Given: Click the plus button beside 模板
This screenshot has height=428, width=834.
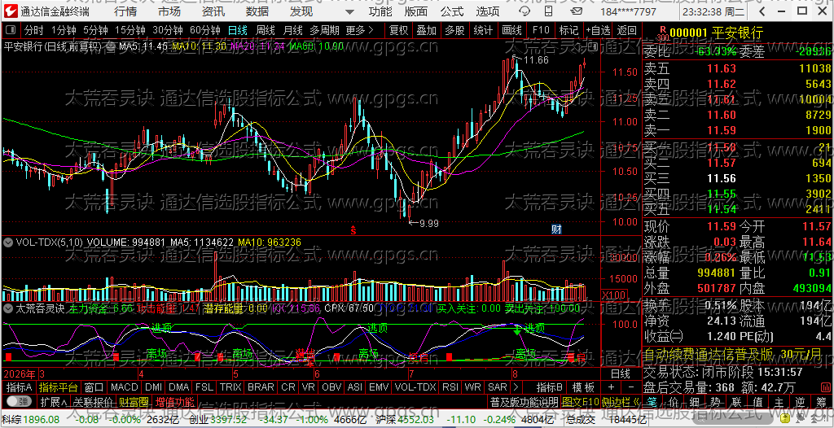Looking at the screenshot, I should [x=611, y=387].
